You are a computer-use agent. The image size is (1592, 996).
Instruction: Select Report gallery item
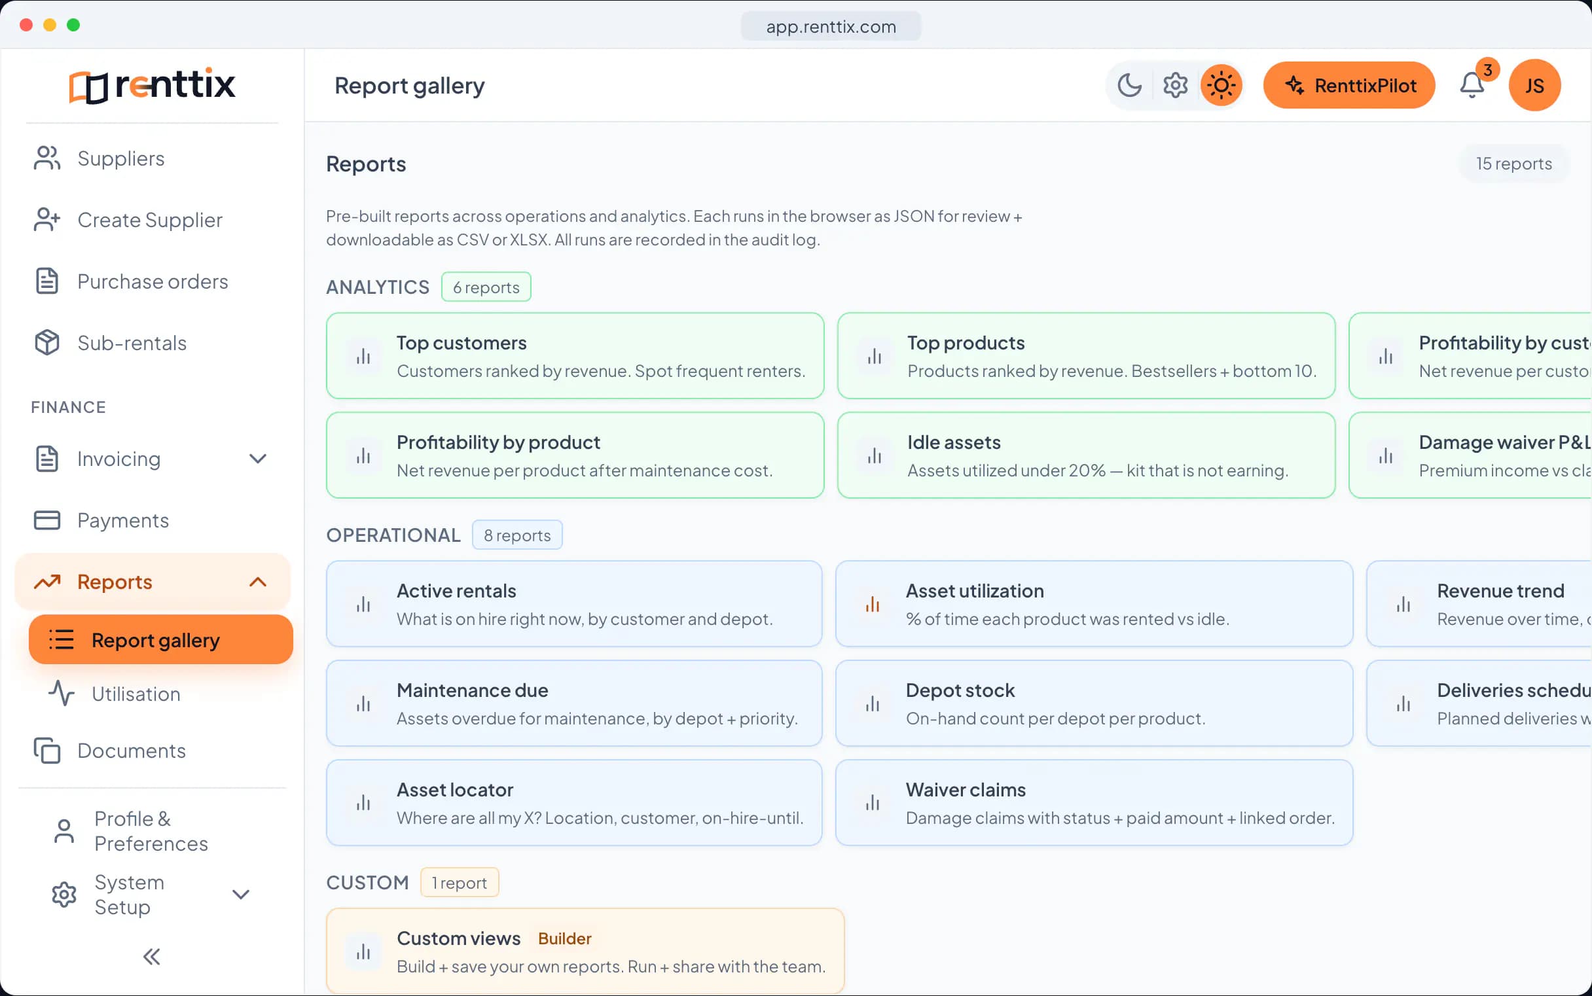(x=161, y=639)
